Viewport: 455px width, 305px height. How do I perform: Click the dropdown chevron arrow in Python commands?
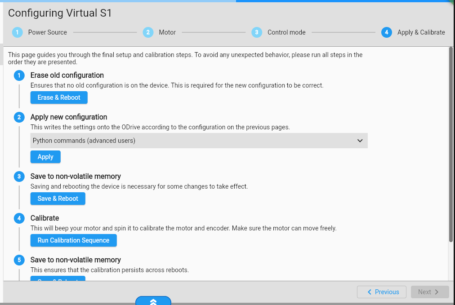[360, 141]
